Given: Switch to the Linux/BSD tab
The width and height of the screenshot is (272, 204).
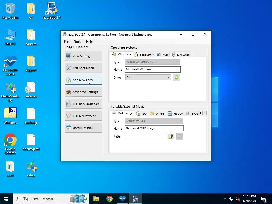Looking at the screenshot, I should [x=144, y=55].
